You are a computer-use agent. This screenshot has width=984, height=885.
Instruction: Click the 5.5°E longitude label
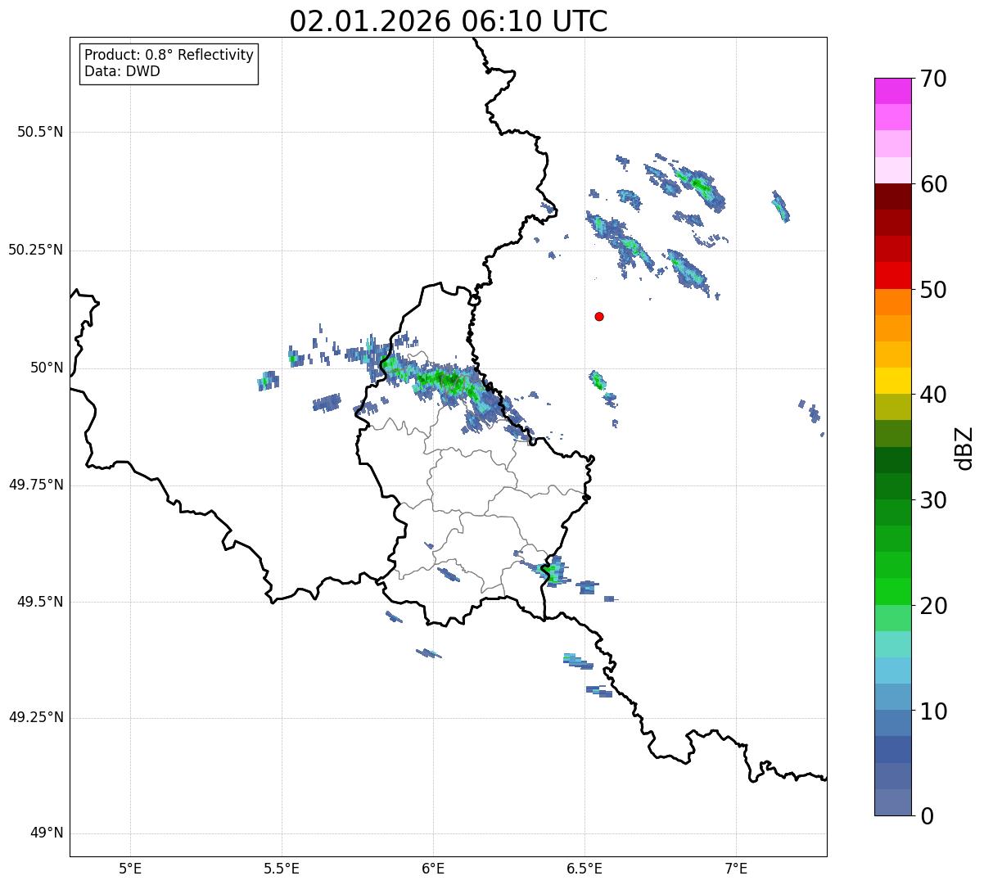[x=282, y=868]
